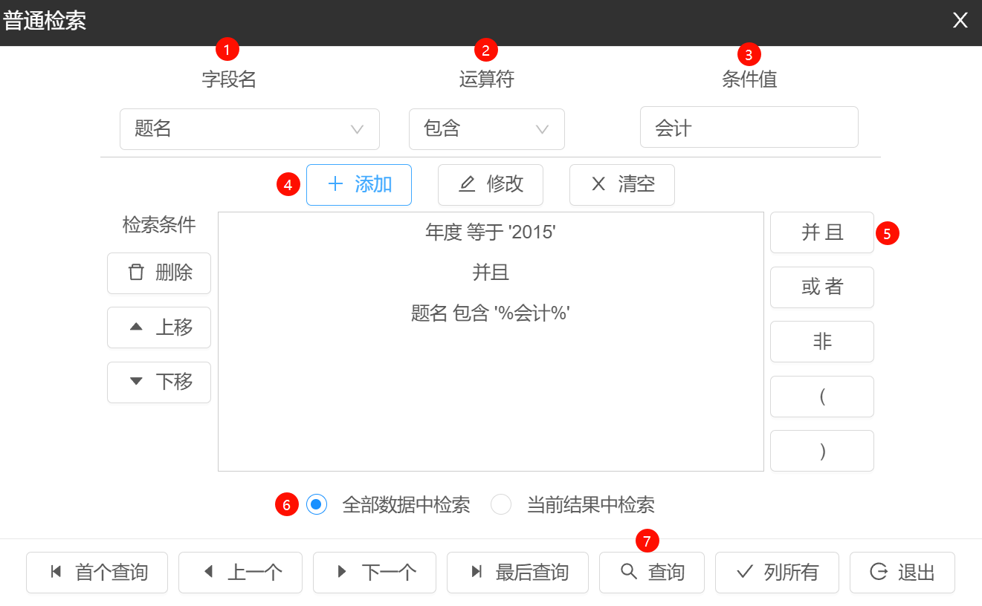Go to 下一个 (next) result

pyautogui.click(x=374, y=572)
